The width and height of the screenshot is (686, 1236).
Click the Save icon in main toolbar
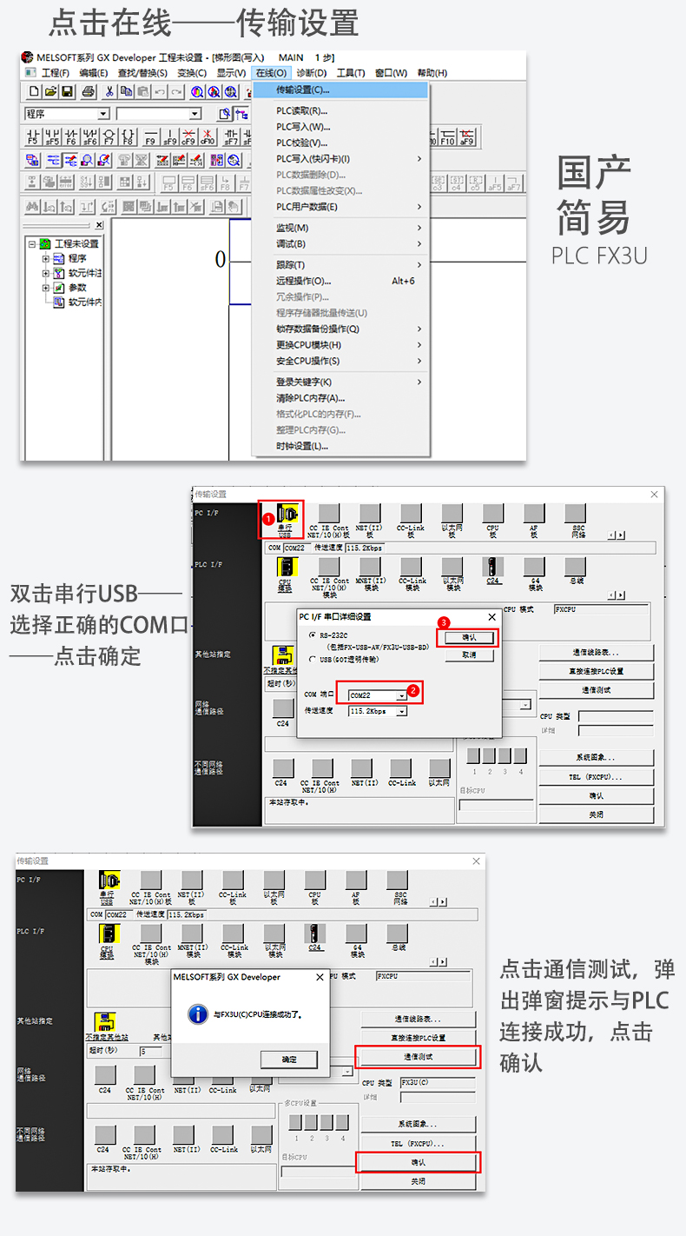67,91
